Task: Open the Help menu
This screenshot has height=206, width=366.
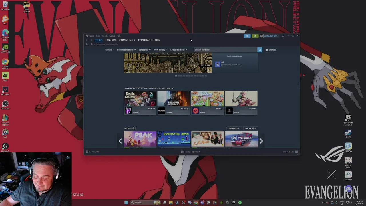Action: click(x=119, y=36)
